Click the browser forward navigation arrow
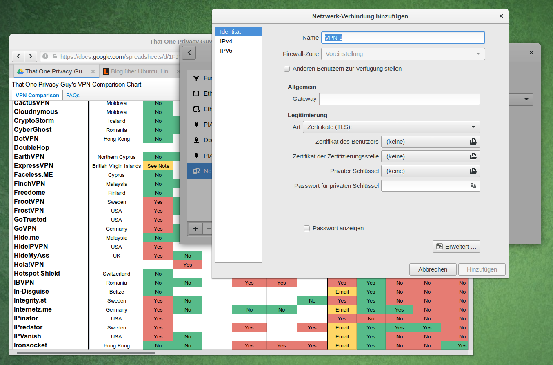553x365 pixels. click(31, 56)
